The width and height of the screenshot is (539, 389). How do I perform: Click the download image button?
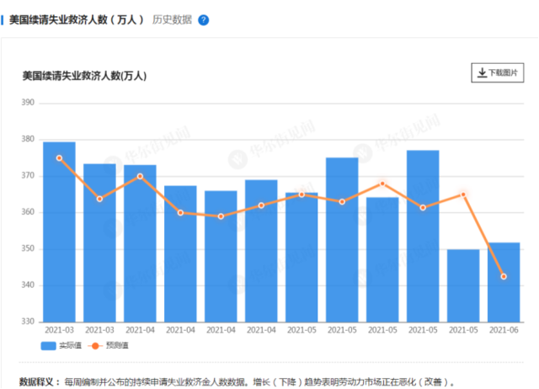498,72
